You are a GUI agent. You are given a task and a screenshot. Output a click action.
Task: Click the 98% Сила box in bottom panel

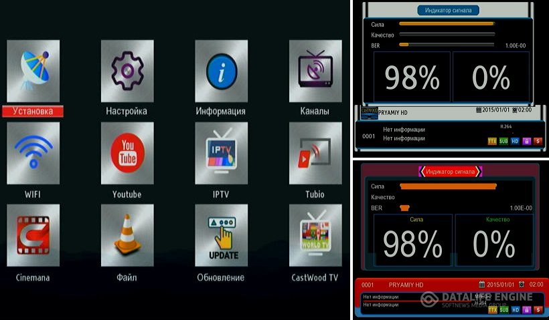point(413,240)
